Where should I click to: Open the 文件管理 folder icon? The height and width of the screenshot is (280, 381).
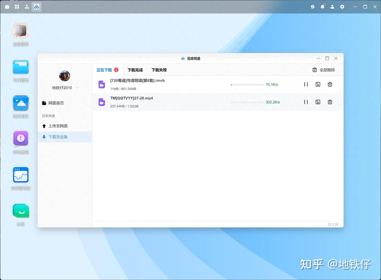(21, 67)
